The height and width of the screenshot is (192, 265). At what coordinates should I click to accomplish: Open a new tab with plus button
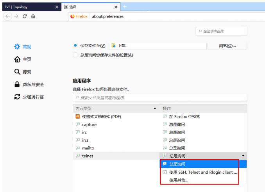[125, 7]
